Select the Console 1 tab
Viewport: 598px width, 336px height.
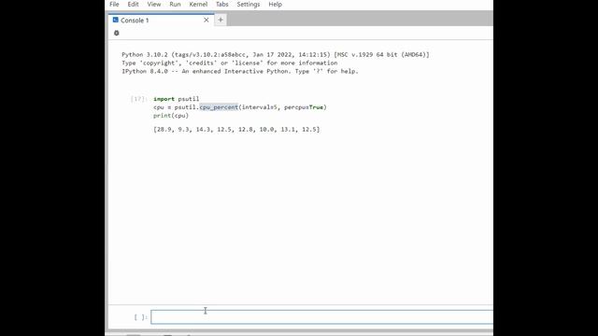(161, 21)
